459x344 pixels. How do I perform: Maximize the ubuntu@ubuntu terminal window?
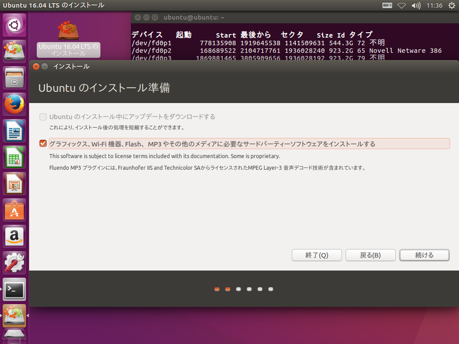click(x=155, y=17)
